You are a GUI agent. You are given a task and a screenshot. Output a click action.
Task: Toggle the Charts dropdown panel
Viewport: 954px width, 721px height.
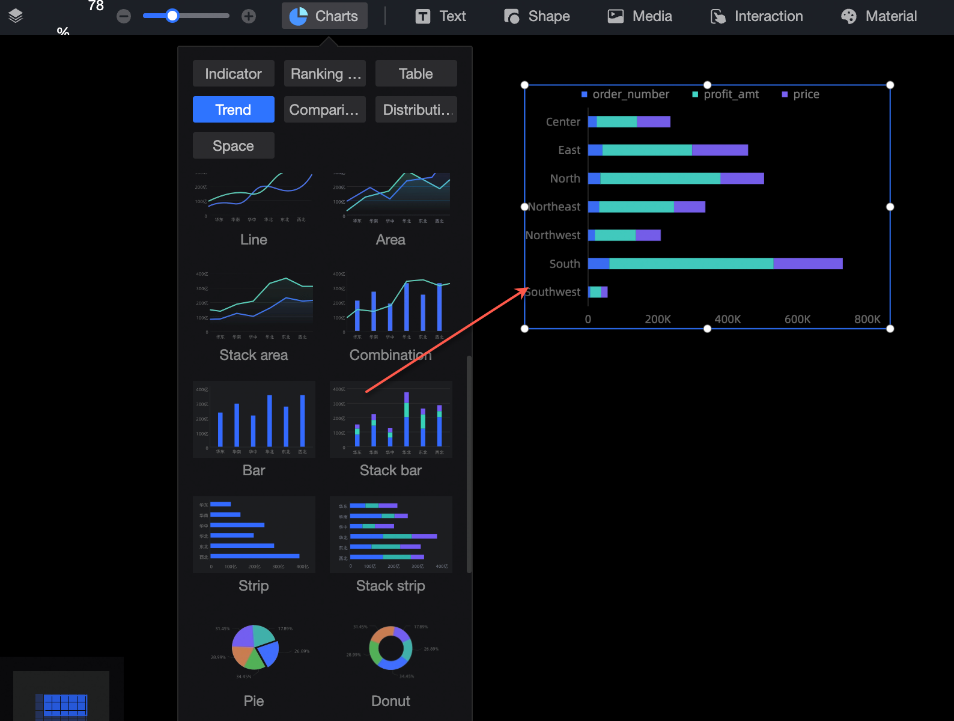click(x=324, y=16)
